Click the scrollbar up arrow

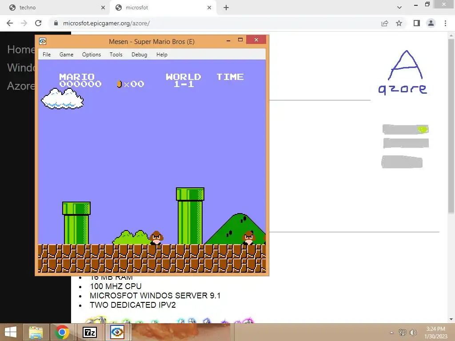tap(451, 36)
